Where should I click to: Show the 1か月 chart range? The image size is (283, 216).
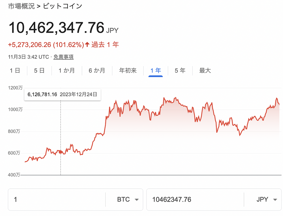click(x=67, y=71)
